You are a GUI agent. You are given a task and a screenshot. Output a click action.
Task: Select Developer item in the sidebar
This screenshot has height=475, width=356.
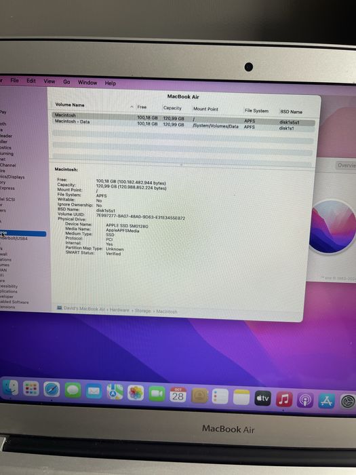tap(7, 297)
